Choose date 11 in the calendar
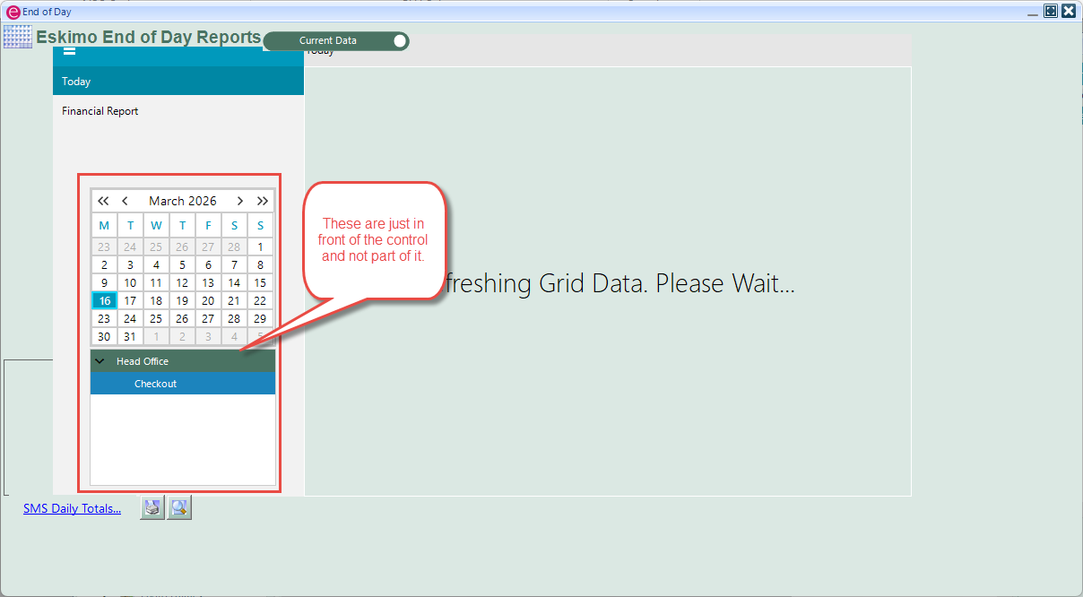Image resolution: width=1083 pixels, height=597 pixels. click(x=156, y=282)
